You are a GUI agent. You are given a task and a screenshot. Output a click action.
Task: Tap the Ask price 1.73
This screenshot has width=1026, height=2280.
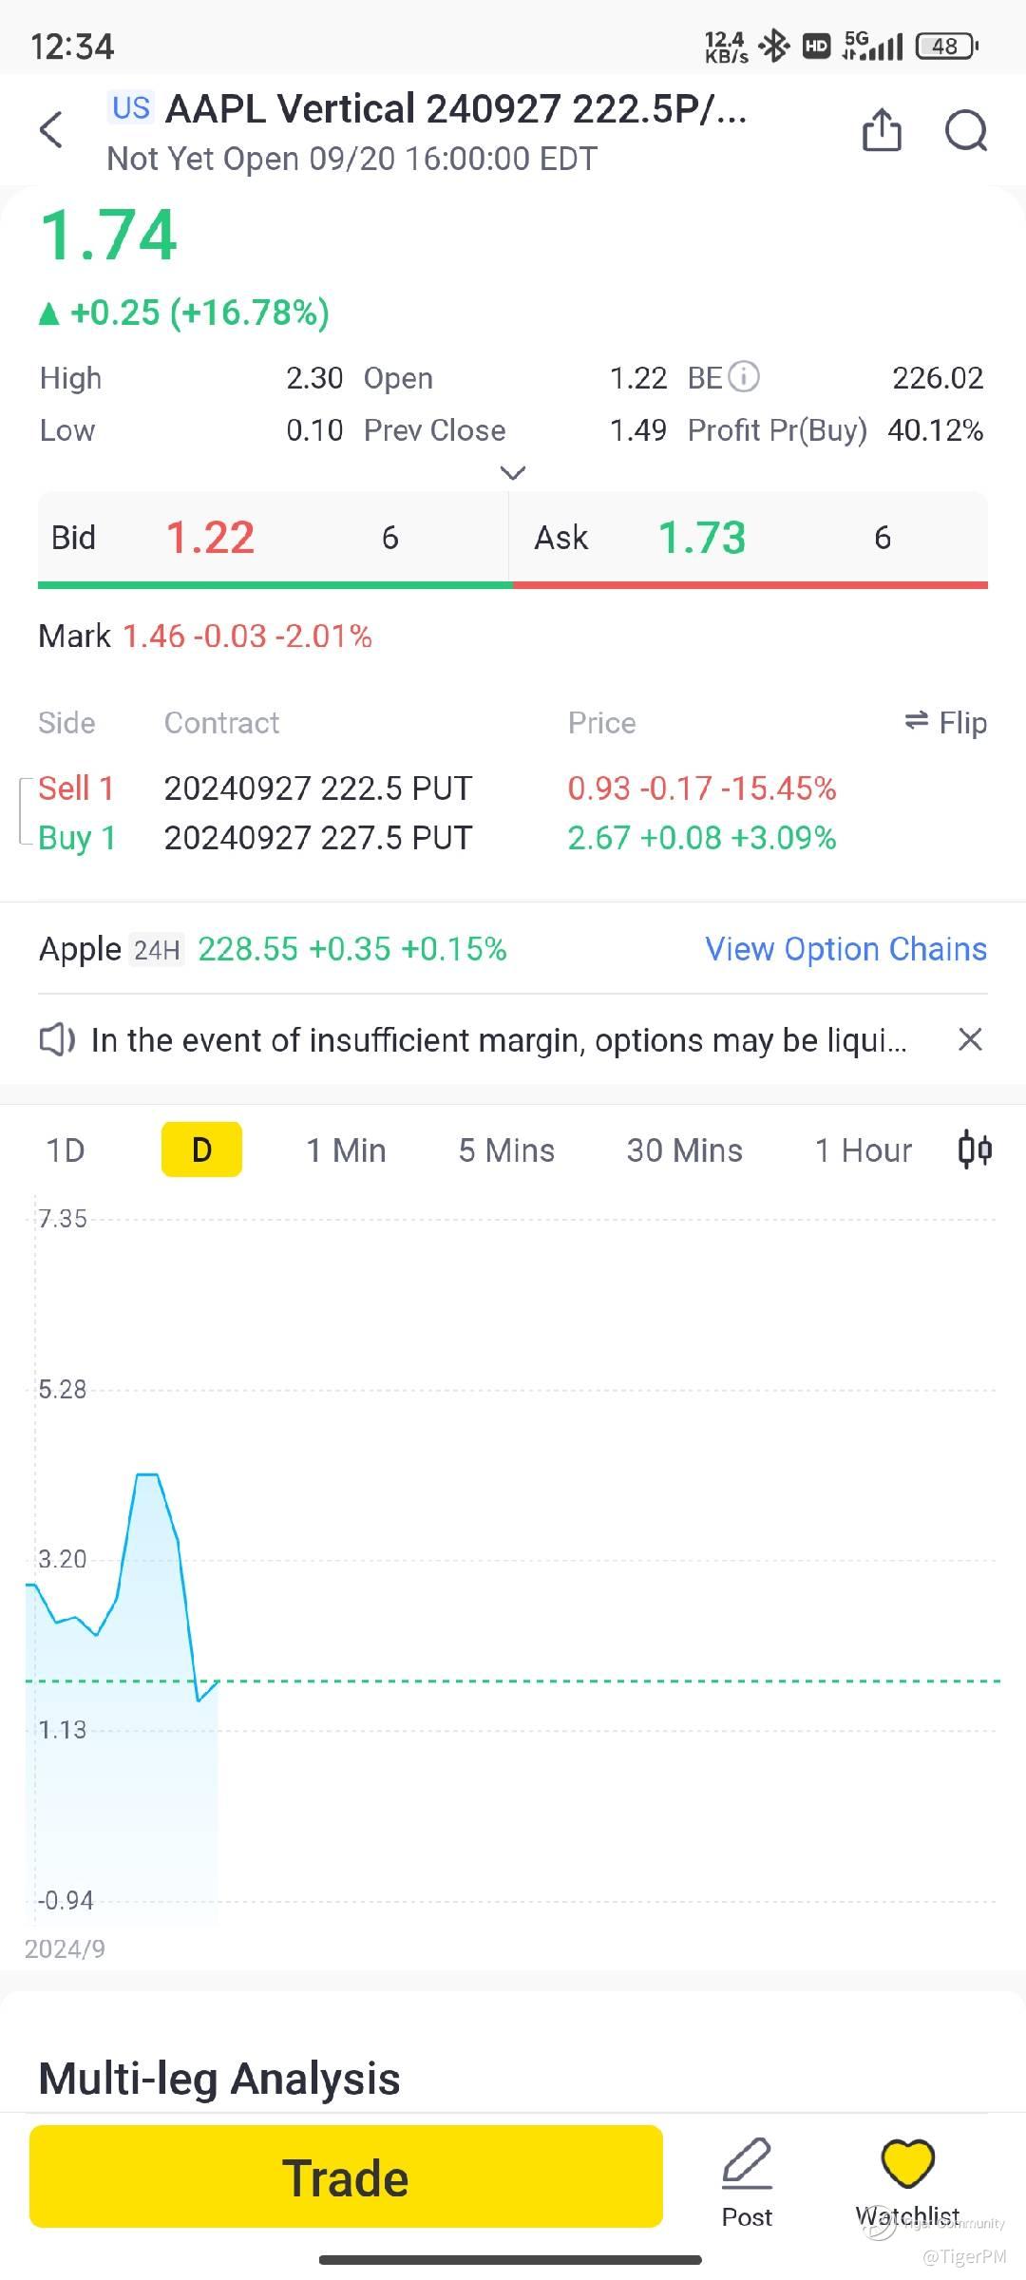click(x=702, y=538)
